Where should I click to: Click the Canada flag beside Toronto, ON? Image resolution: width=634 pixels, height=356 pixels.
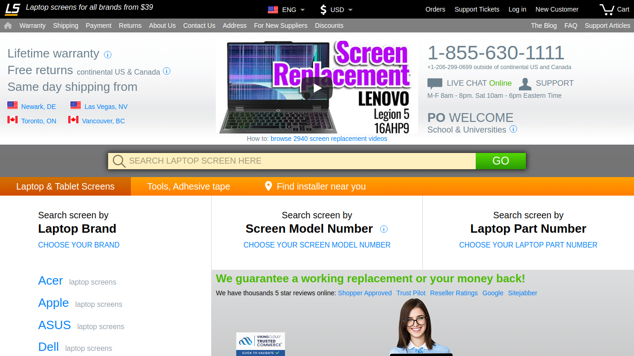13,120
